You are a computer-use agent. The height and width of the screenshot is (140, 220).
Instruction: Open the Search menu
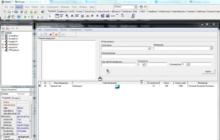[19, 7]
